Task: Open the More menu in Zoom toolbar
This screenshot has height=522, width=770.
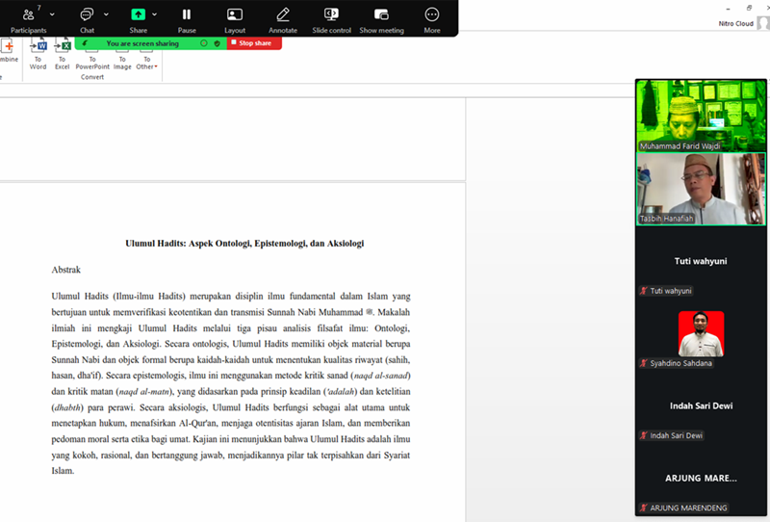Action: click(x=432, y=19)
